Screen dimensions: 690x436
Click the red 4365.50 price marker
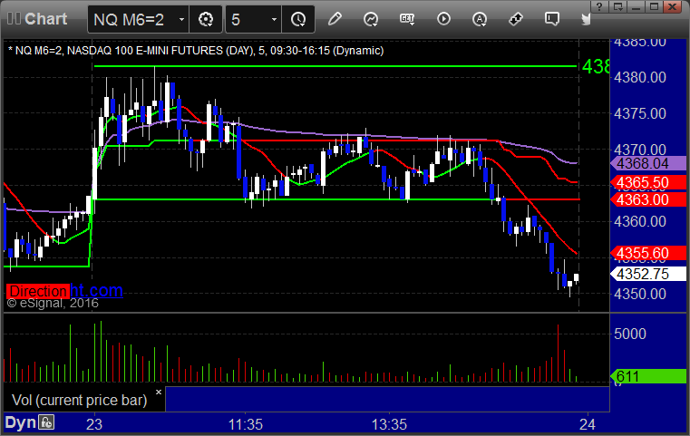[648, 182]
